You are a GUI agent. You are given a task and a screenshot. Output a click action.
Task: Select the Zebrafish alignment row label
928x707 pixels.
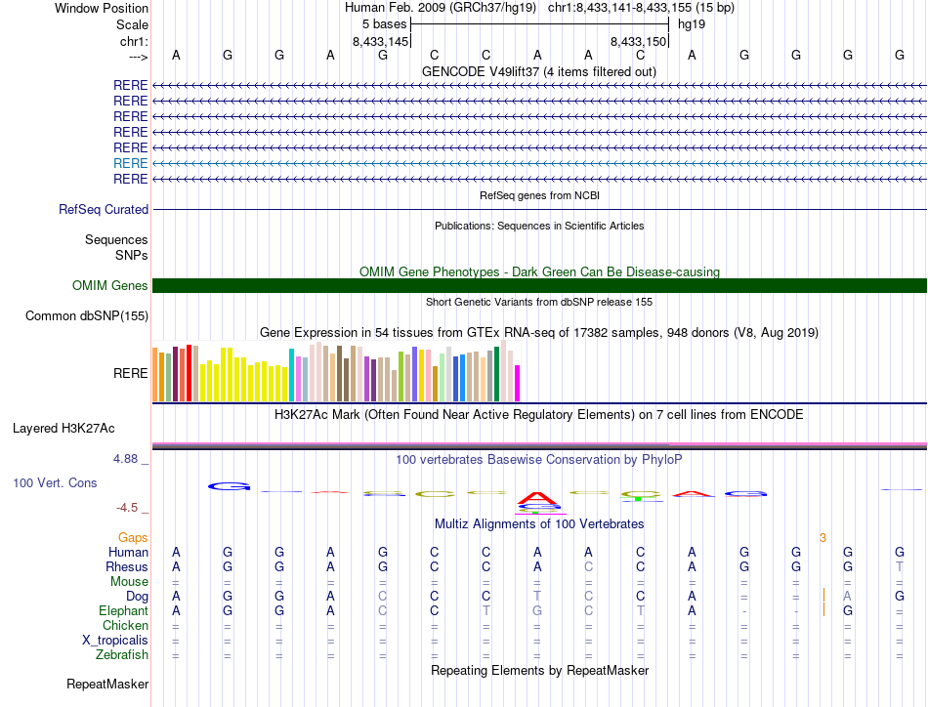(122, 655)
